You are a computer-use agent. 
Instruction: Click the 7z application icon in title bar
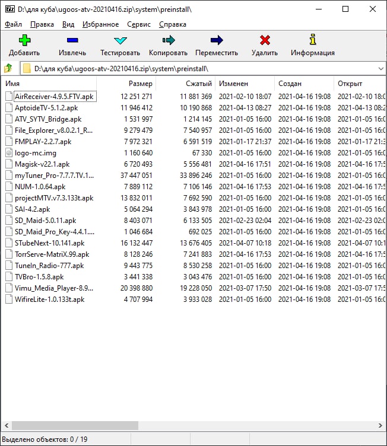(x=10, y=9)
